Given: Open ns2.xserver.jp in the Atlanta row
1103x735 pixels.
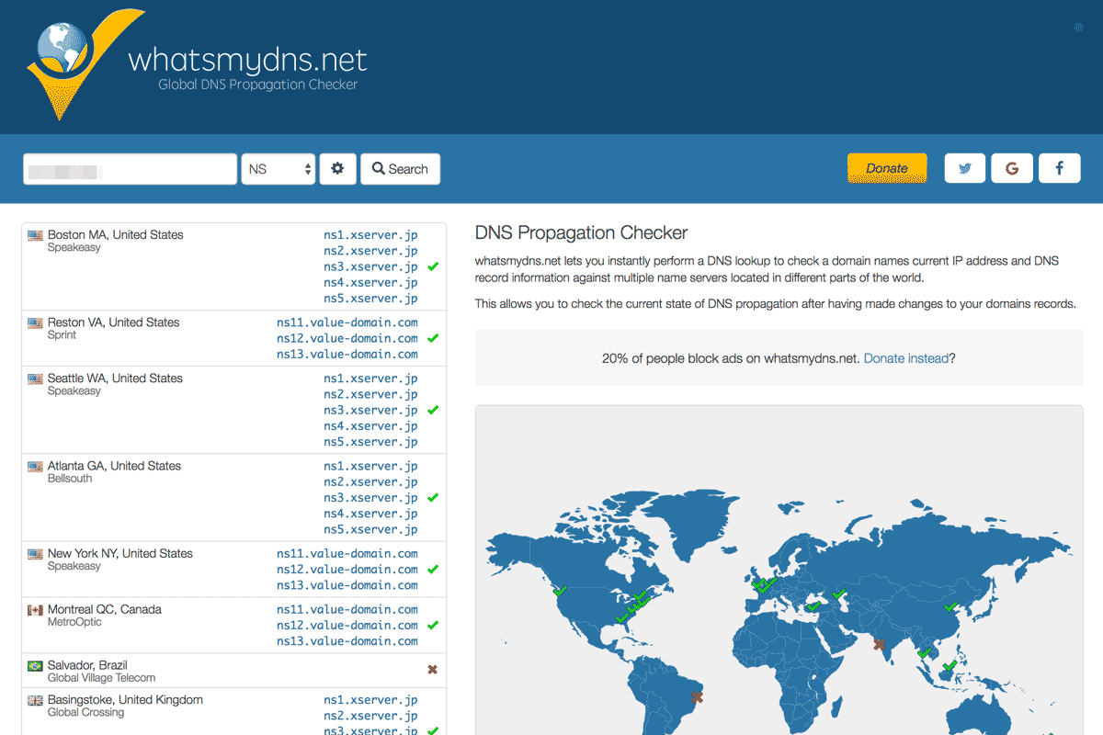Looking at the screenshot, I should click(370, 482).
